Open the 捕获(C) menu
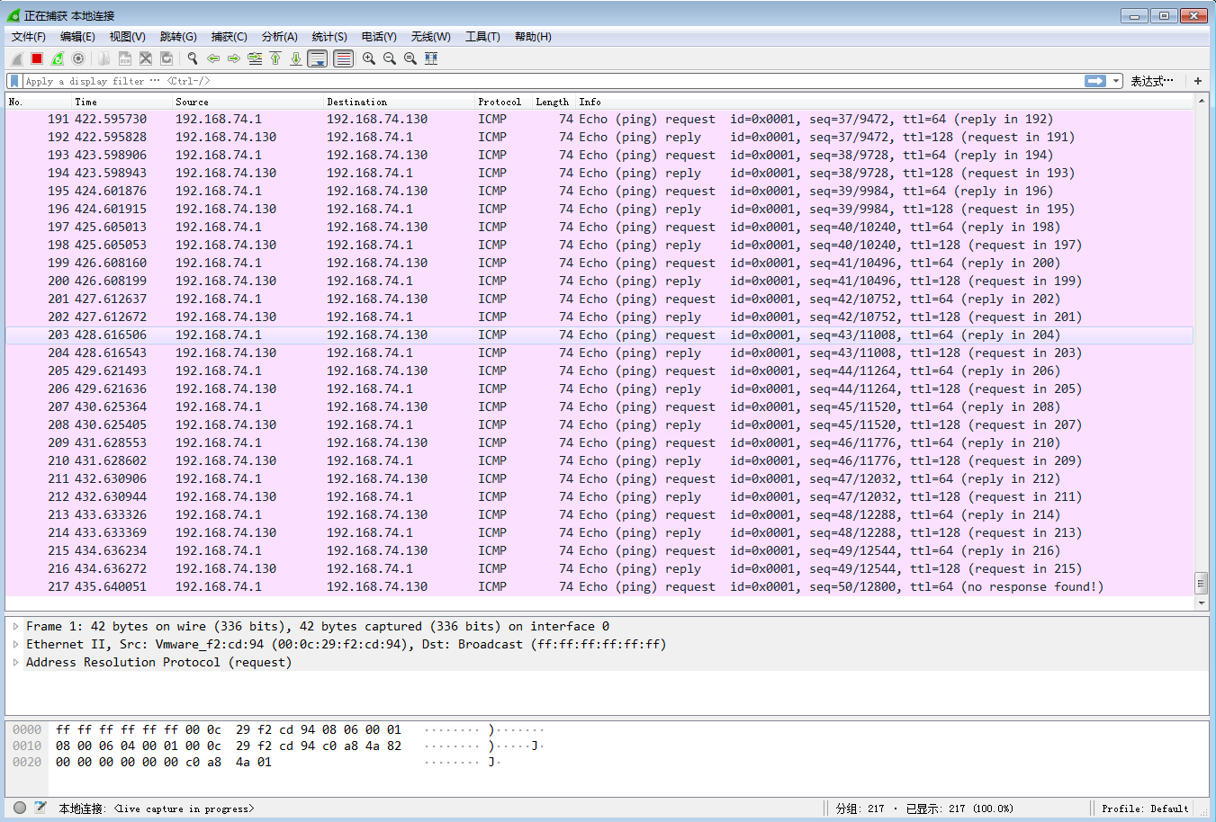 (229, 37)
